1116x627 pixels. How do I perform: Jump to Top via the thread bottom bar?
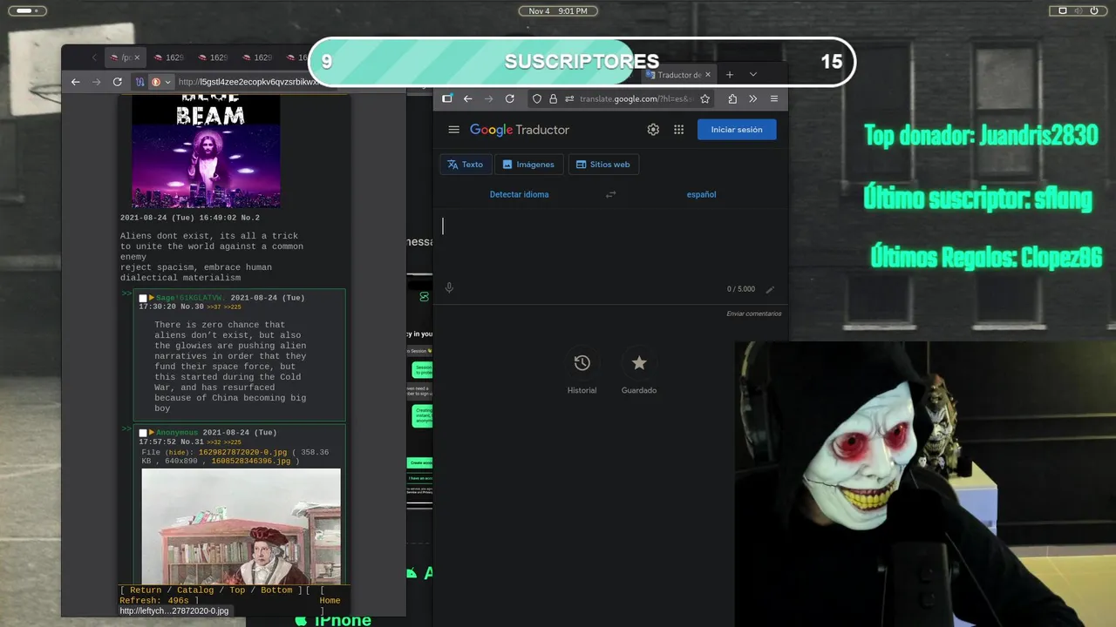[237, 590]
